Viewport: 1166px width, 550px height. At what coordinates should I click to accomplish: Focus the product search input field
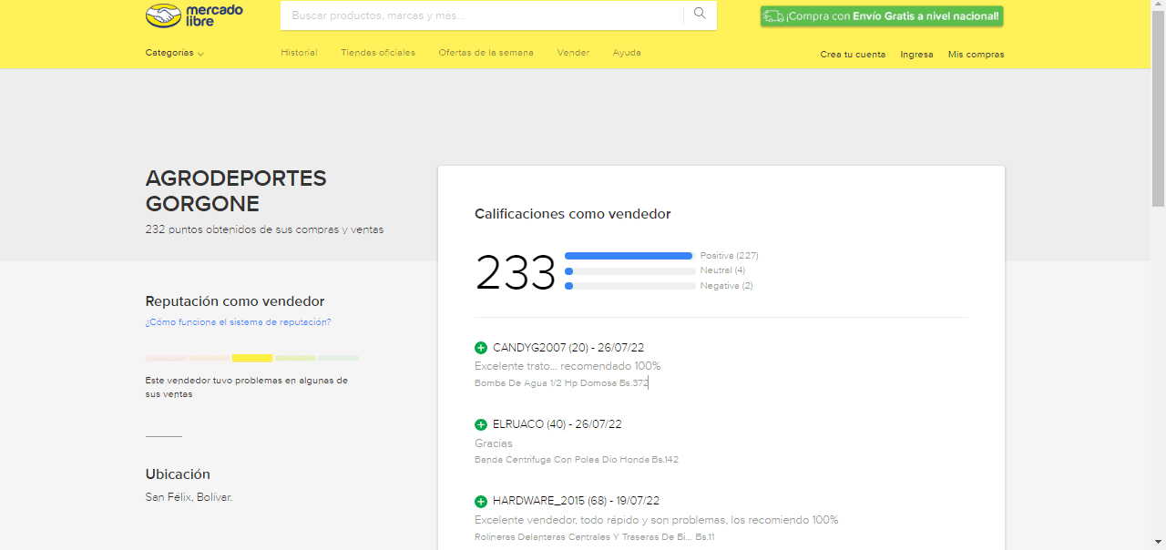pos(481,15)
